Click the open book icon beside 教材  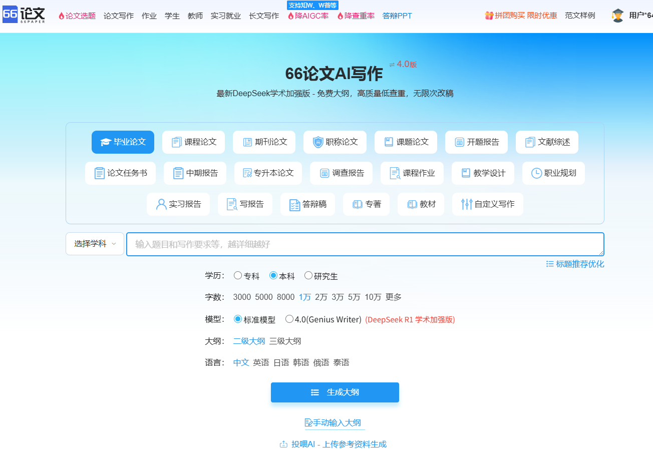point(412,204)
